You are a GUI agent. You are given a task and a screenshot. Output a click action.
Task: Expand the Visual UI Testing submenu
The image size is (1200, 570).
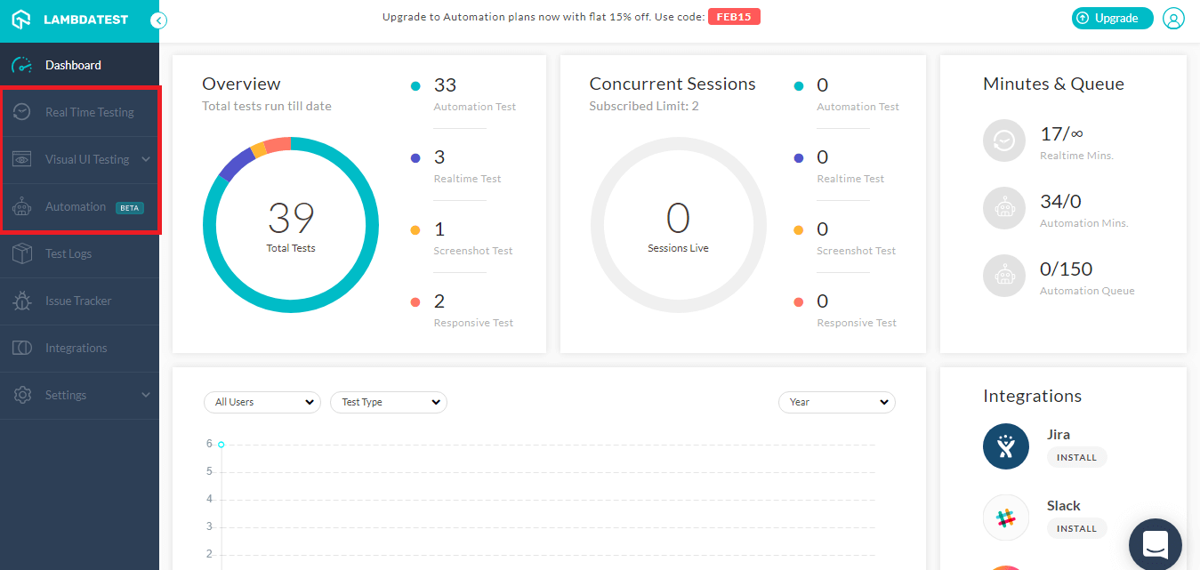click(x=145, y=159)
